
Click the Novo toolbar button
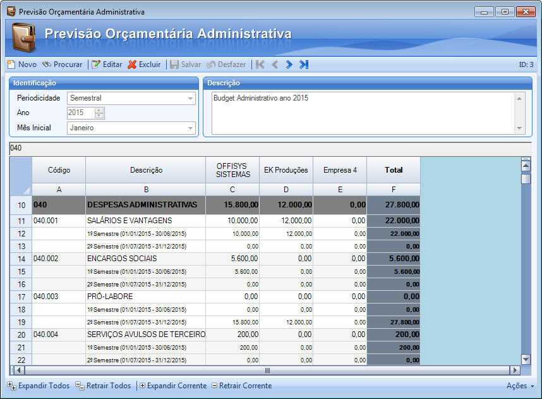[x=21, y=64]
